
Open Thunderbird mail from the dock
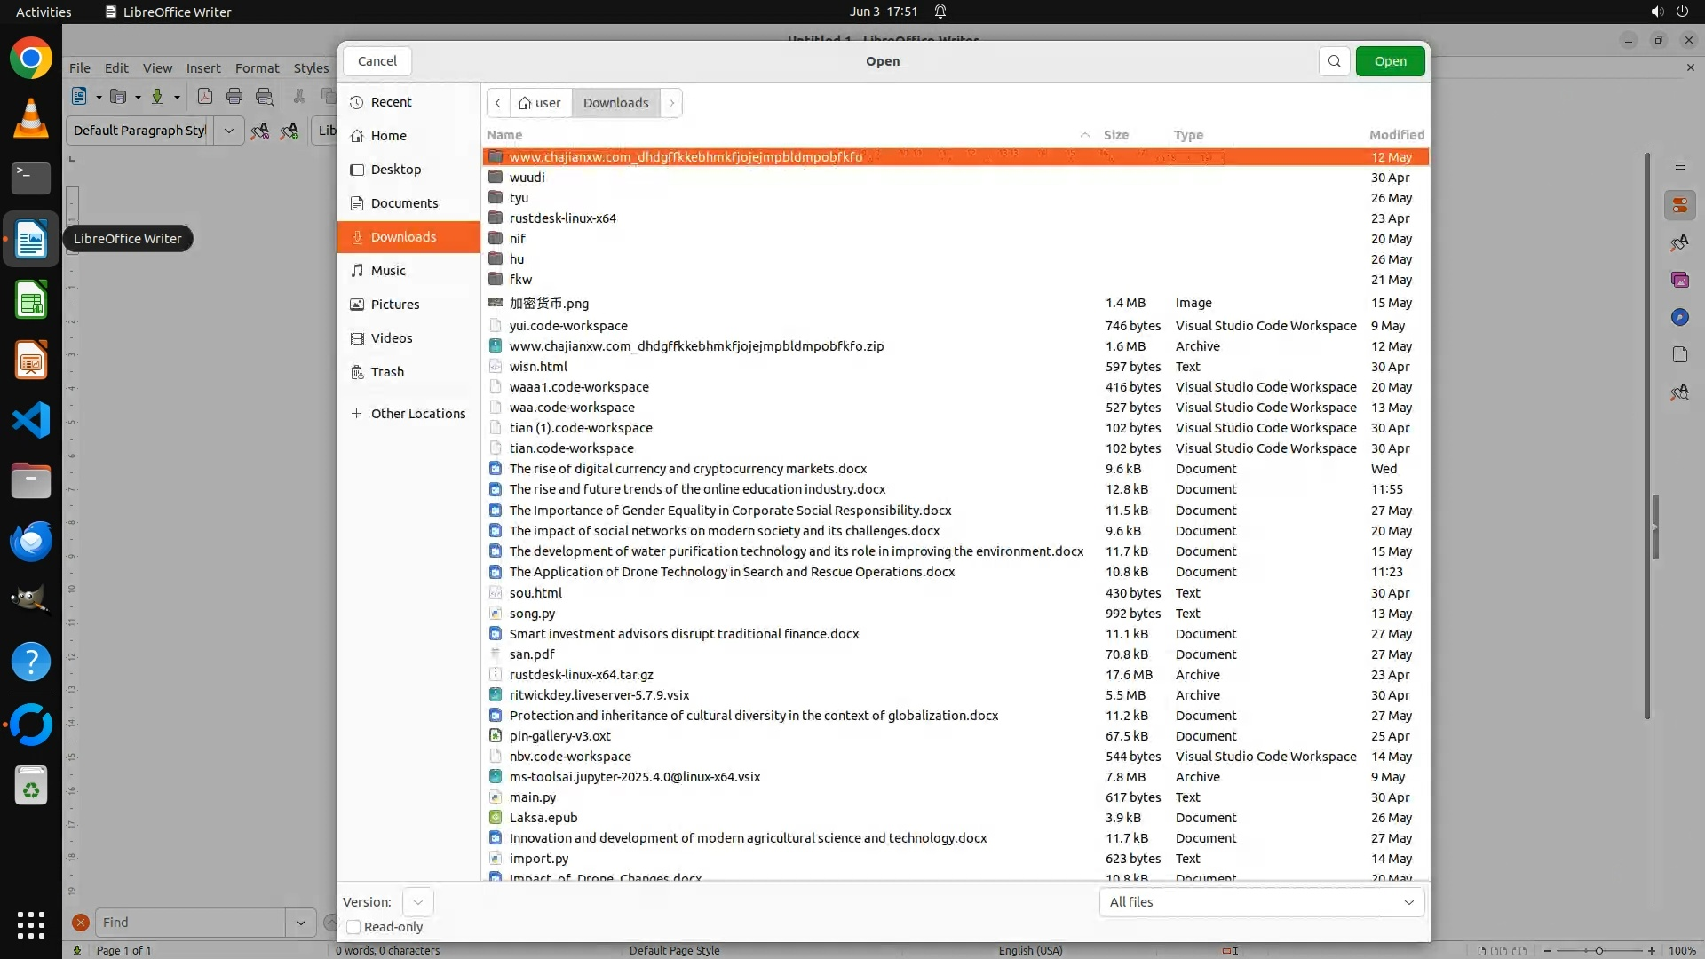(31, 541)
